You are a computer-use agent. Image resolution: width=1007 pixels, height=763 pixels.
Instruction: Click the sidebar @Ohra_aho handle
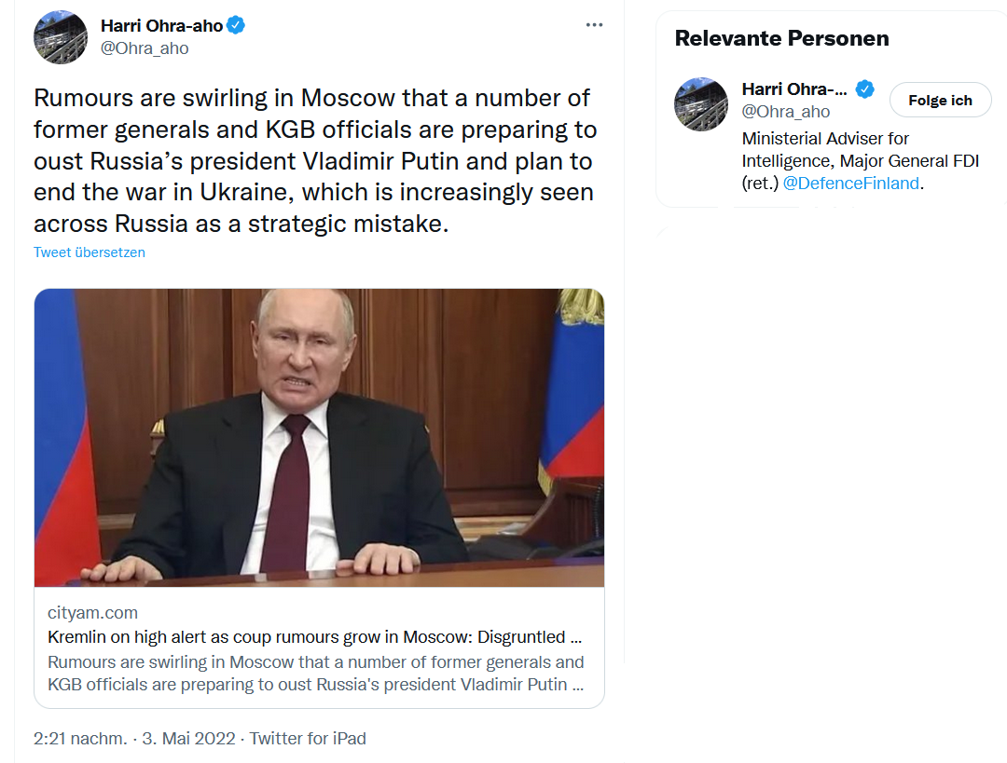coord(786,112)
